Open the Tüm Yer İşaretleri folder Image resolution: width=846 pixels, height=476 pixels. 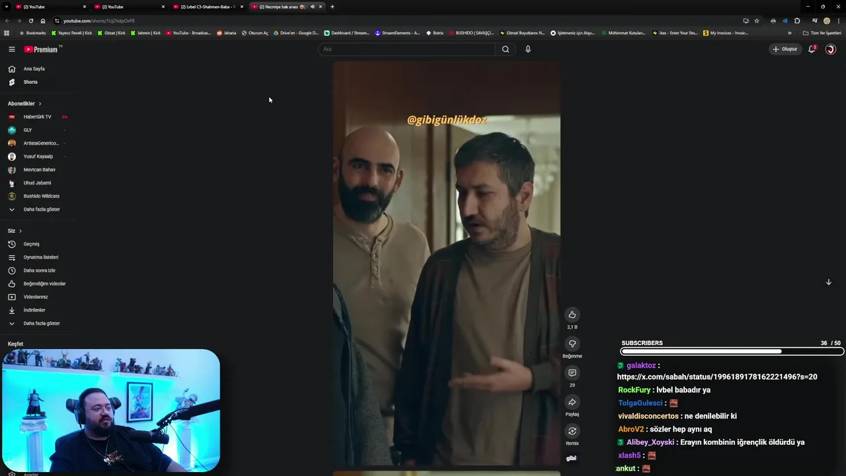[822, 32]
